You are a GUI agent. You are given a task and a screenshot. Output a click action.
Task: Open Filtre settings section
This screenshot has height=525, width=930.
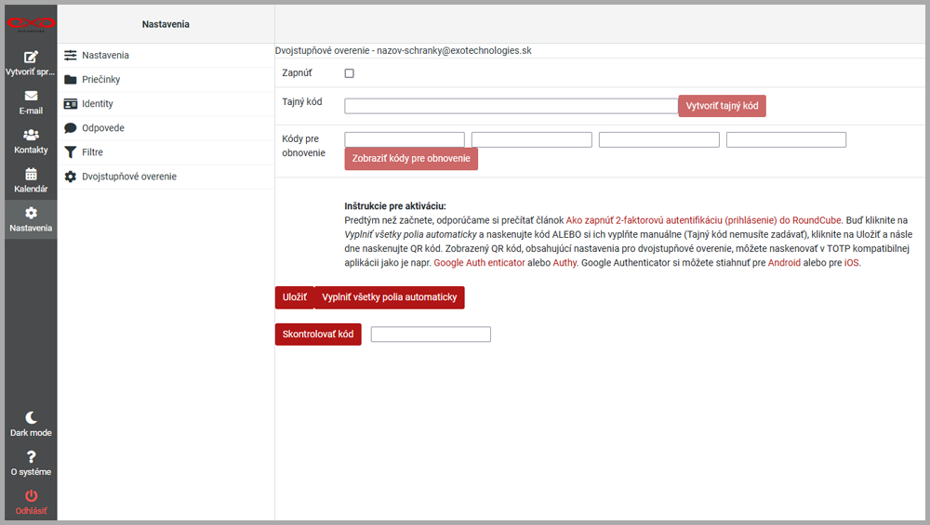(92, 152)
